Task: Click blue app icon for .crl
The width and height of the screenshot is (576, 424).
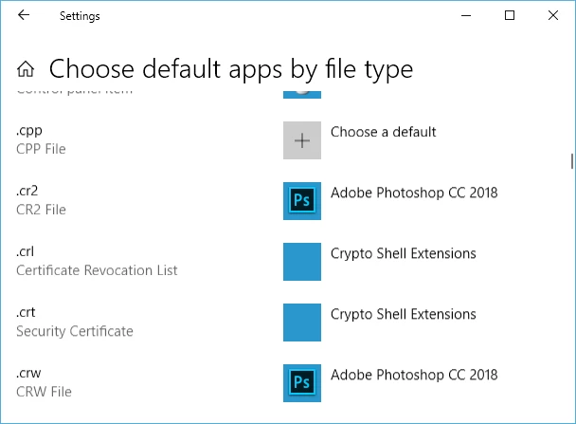Action: coord(302,262)
